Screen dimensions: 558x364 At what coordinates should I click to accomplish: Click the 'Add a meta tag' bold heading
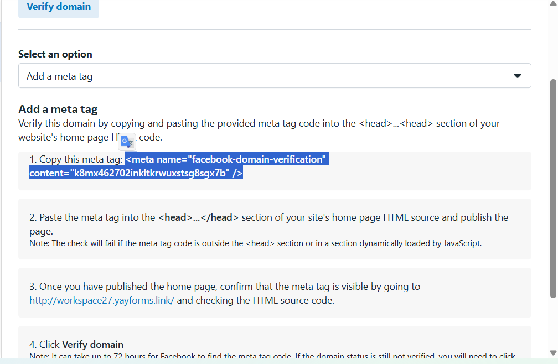point(58,109)
